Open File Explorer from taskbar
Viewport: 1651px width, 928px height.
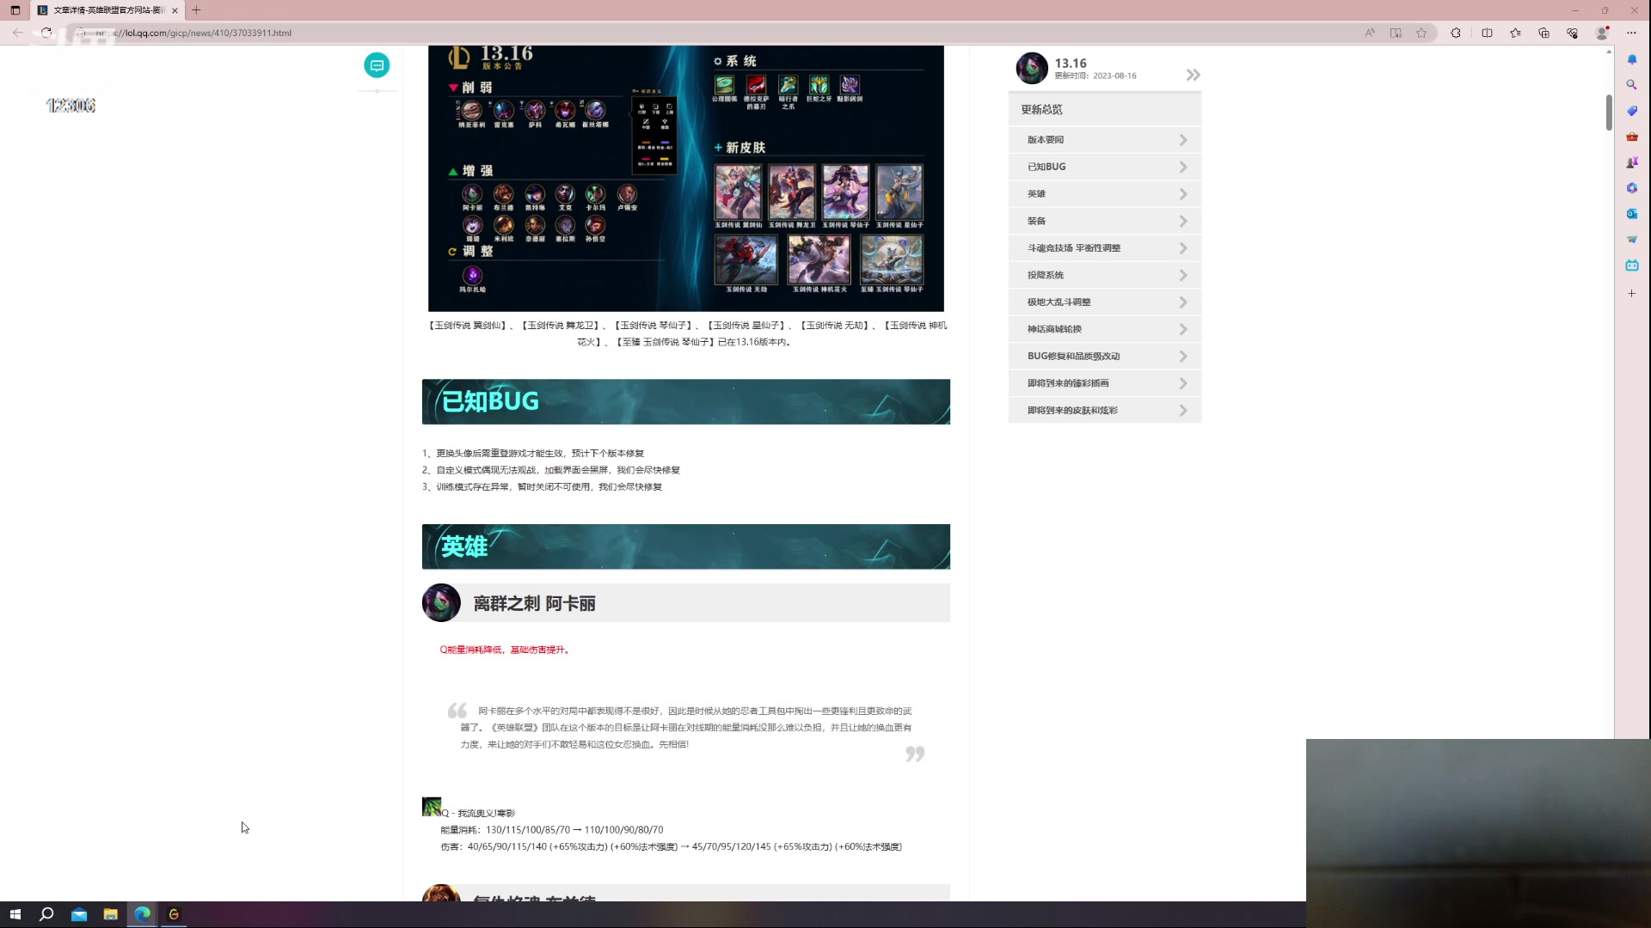click(x=110, y=914)
